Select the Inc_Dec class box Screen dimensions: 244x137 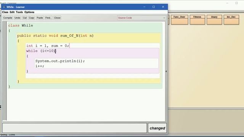click(231, 20)
